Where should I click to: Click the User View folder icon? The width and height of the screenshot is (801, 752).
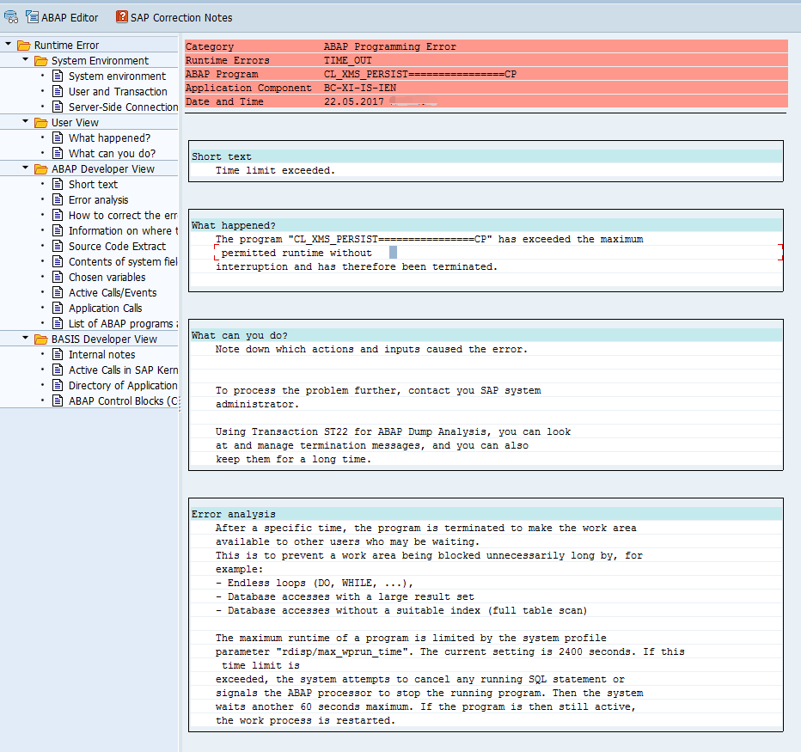coord(41,123)
